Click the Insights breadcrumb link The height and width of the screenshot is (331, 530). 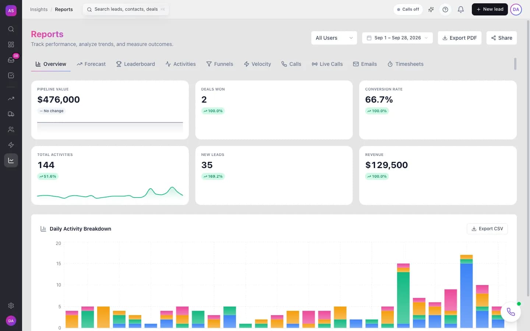(39, 10)
